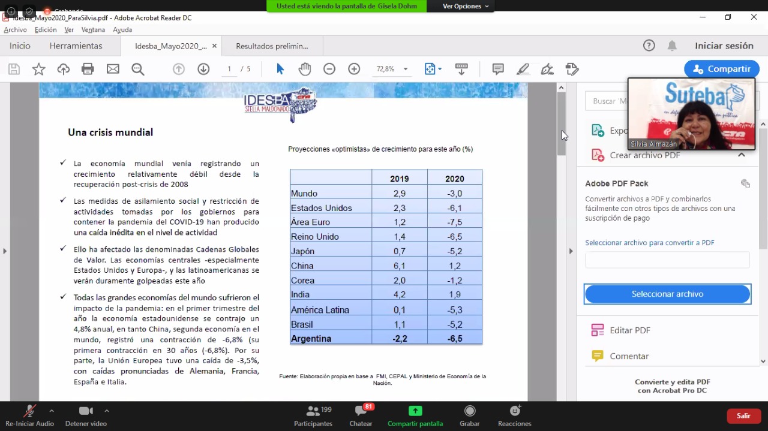The width and height of the screenshot is (768, 431).
Task: Switch to Resultados prelimin... tab
Action: (x=272, y=46)
